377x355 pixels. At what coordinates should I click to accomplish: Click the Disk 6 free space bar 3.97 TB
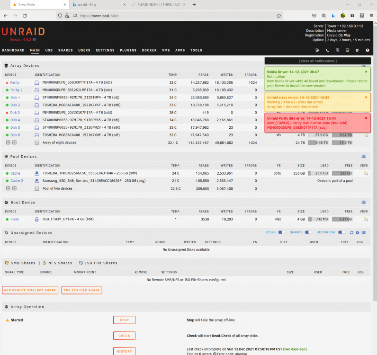(x=342, y=135)
